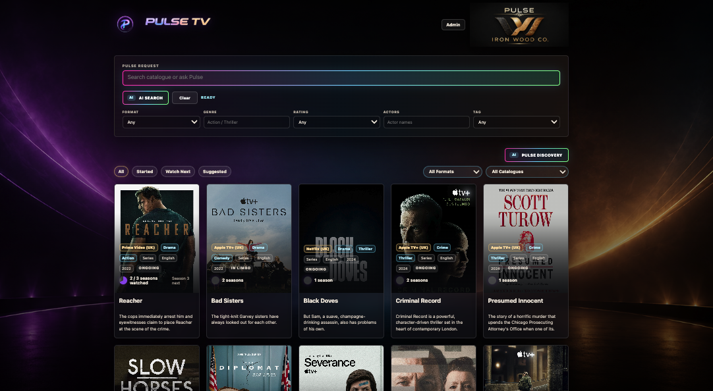Open the Presumed Innocent poster thumbnail
Screen dimensions: 713x391
pyautogui.click(x=526, y=238)
